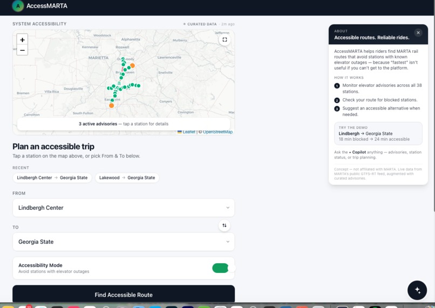Image resolution: width=435 pixels, height=308 pixels.
Task: Expand the From field chevron
Action: (228, 208)
